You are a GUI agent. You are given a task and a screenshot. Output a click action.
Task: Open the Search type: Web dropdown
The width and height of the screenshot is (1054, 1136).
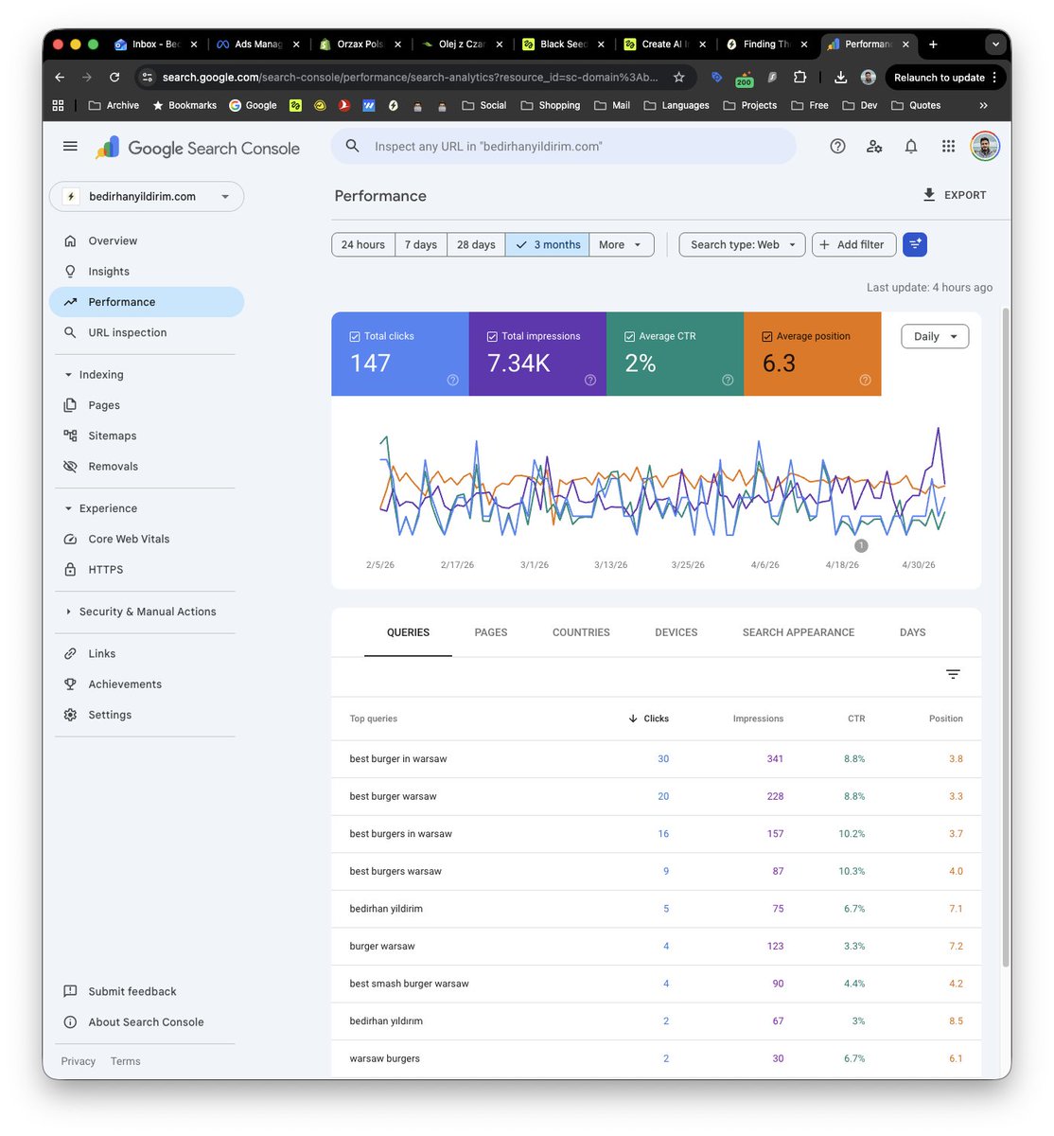click(x=743, y=244)
